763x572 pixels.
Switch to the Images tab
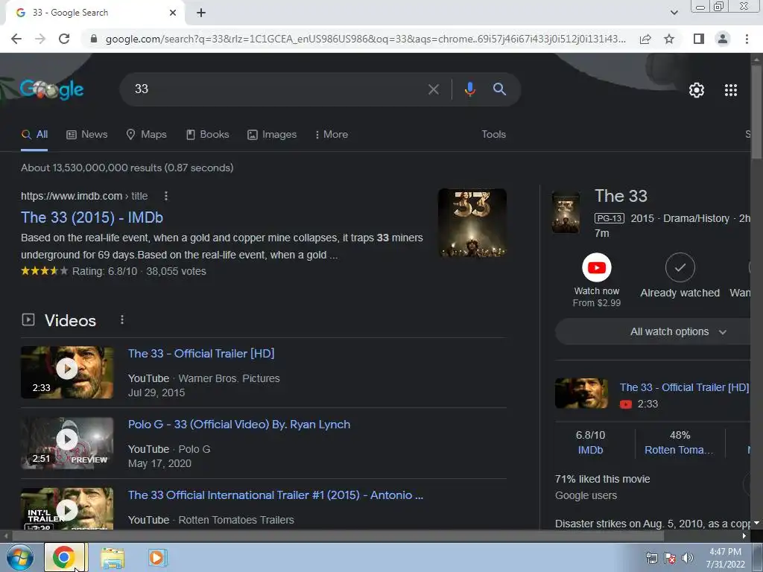(x=272, y=135)
